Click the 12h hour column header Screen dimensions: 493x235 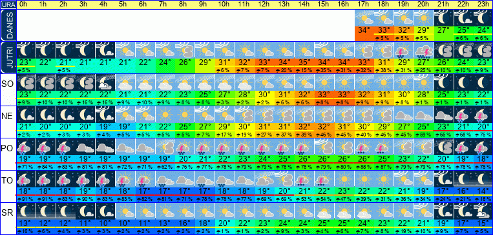coord(264,5)
